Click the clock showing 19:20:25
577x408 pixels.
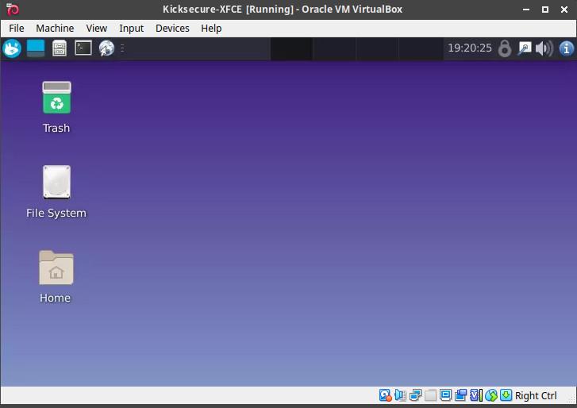(x=470, y=48)
